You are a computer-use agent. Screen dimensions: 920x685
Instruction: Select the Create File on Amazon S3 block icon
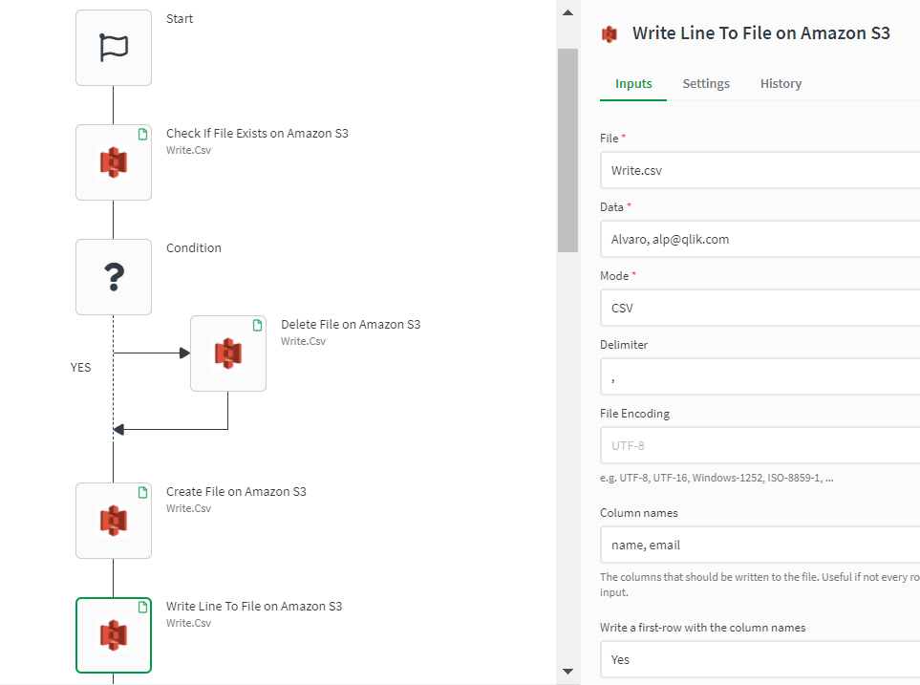click(x=113, y=520)
